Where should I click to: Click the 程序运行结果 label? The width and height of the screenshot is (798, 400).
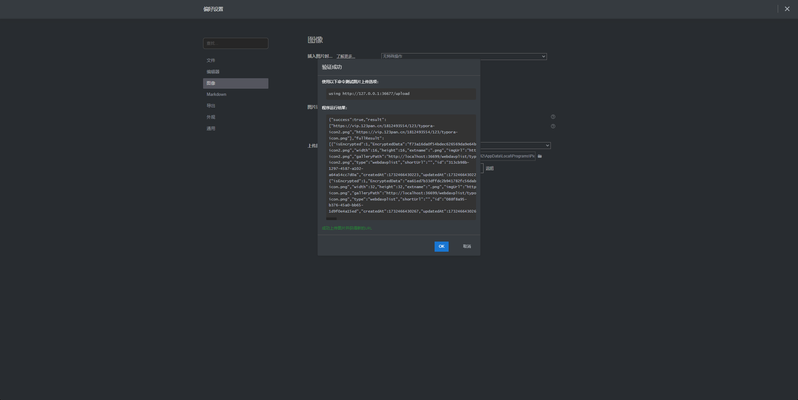point(334,108)
